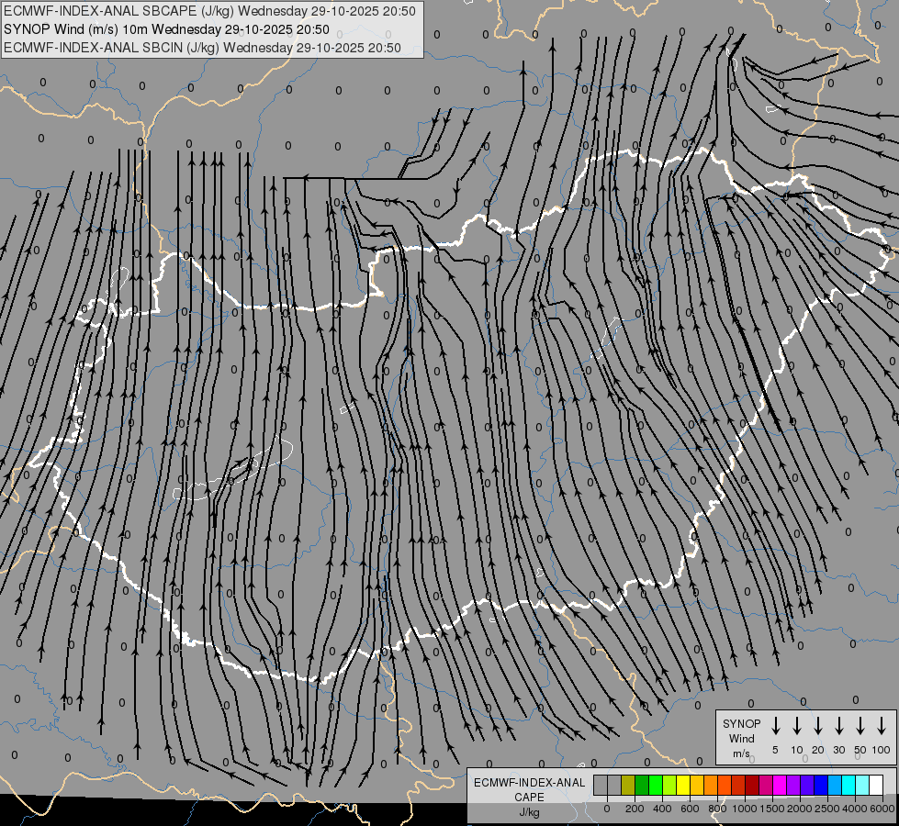899x826 pixels.
Task: Choose the pale cyan swatch right of 4000
Action: click(861, 785)
